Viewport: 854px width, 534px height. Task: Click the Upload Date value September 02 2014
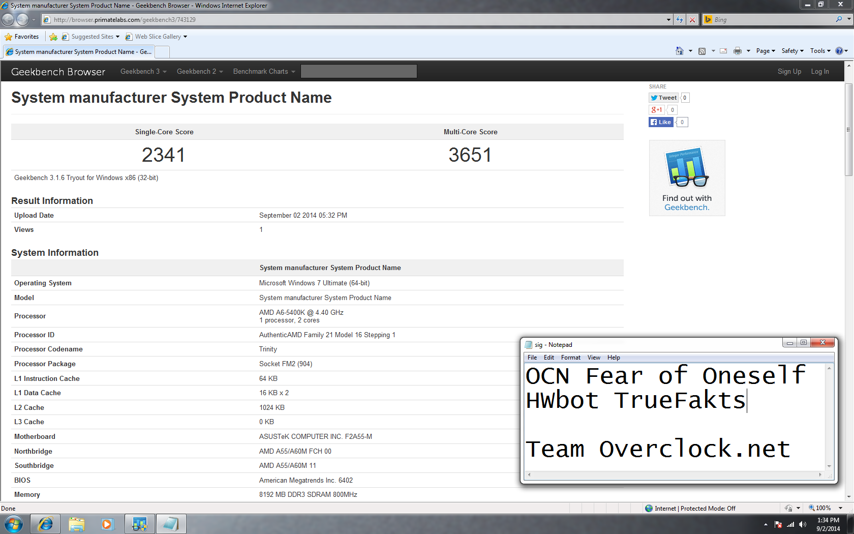tap(303, 215)
